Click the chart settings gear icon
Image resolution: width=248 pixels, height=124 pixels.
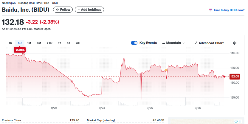point(235,43)
